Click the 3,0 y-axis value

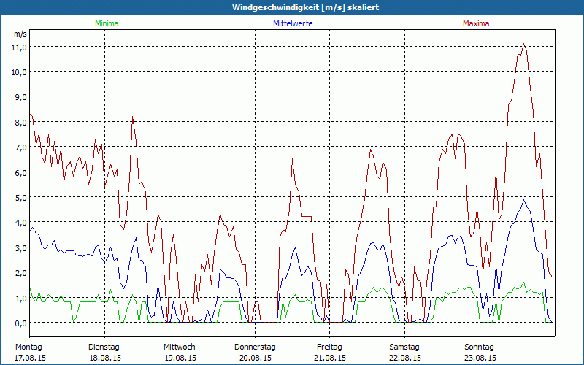click(21, 248)
